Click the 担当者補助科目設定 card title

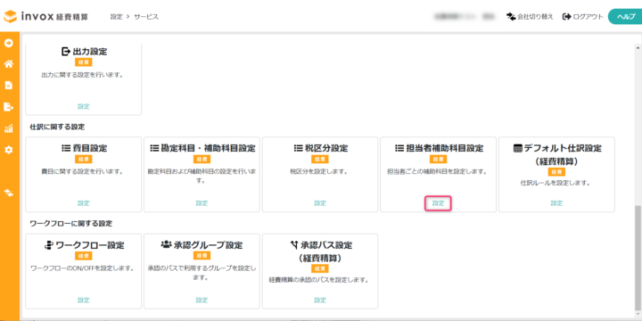pos(445,148)
